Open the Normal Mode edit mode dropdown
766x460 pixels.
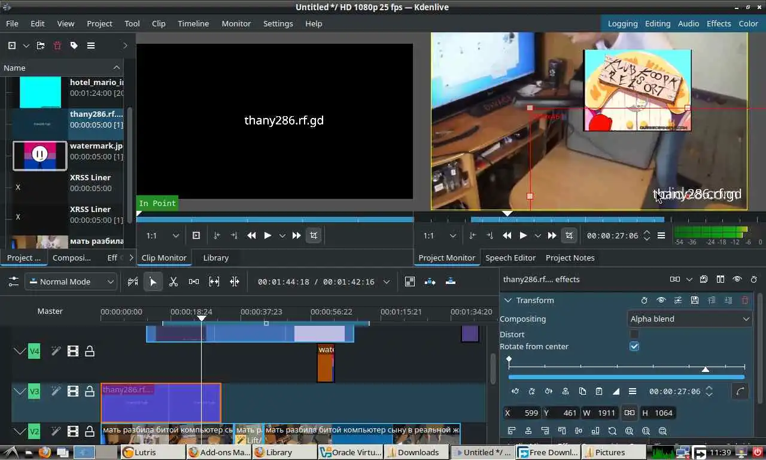71,282
